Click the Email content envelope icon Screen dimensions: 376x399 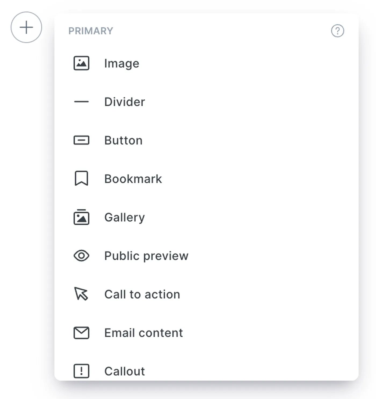pyautogui.click(x=81, y=333)
